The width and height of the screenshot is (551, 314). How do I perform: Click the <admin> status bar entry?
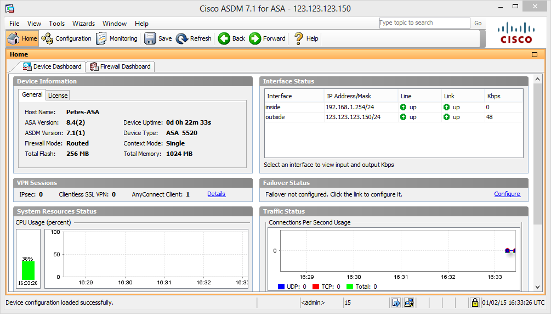(313, 302)
